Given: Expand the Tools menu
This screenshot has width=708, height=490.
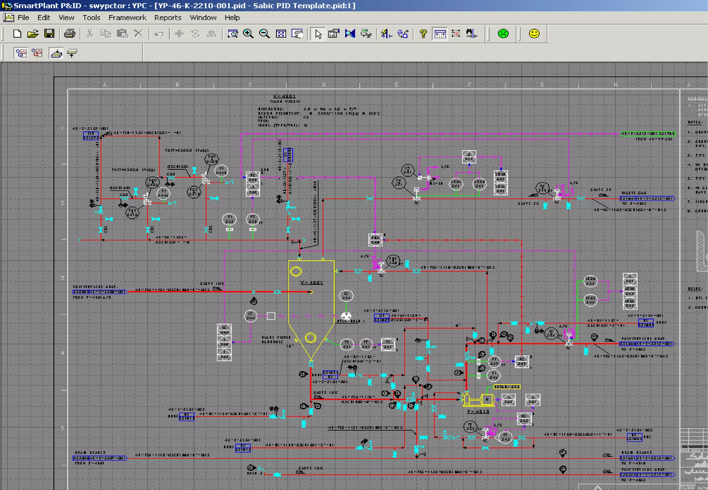Looking at the screenshot, I should [x=91, y=18].
